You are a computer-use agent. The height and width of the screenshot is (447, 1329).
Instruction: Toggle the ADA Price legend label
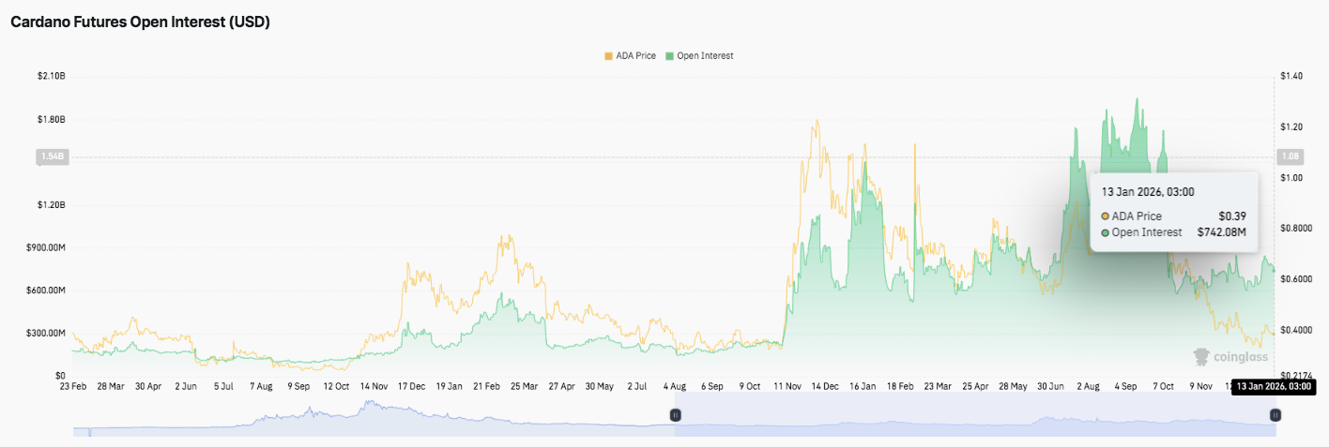635,56
